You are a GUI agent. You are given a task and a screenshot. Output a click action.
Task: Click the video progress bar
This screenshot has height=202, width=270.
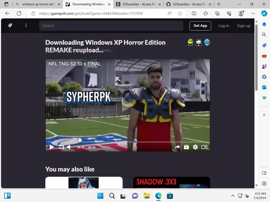coord(128,142)
